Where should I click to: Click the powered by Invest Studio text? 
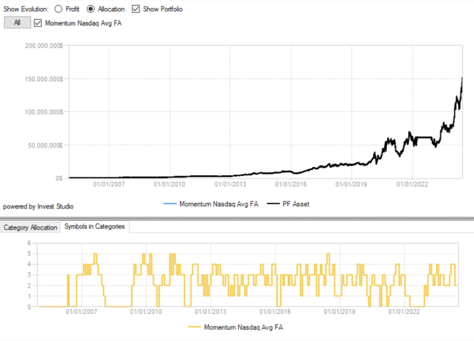(x=38, y=206)
